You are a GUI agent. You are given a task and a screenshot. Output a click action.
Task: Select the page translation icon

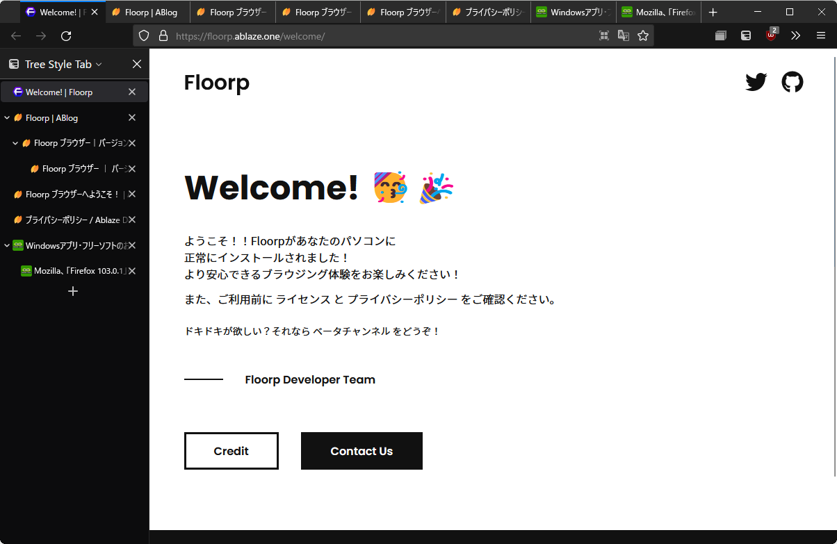pyautogui.click(x=623, y=35)
